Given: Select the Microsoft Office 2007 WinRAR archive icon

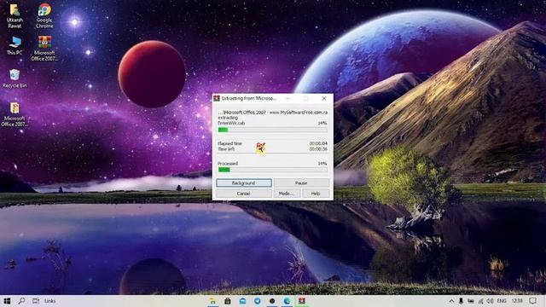Looking at the screenshot, I should click(x=44, y=49).
